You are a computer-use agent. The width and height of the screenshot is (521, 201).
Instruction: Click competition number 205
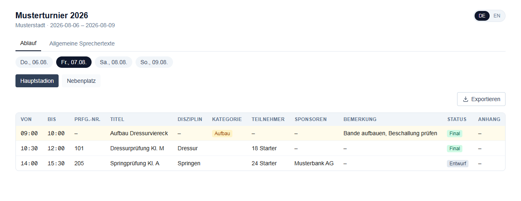(x=79, y=163)
